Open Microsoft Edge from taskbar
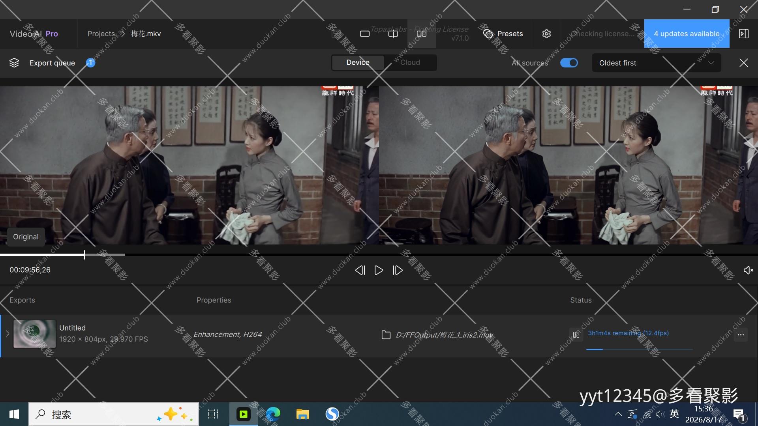The image size is (758, 426). pos(273,414)
